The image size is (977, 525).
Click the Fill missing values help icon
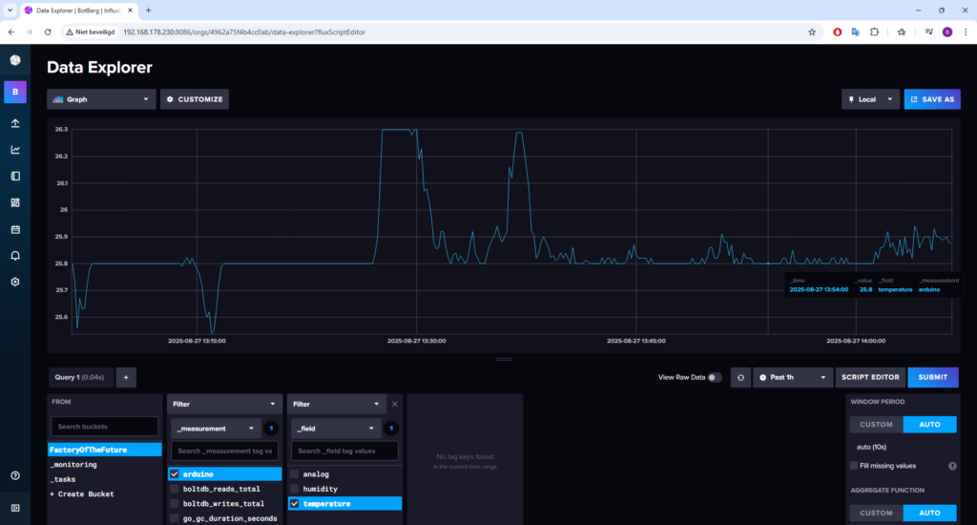pyautogui.click(x=952, y=466)
